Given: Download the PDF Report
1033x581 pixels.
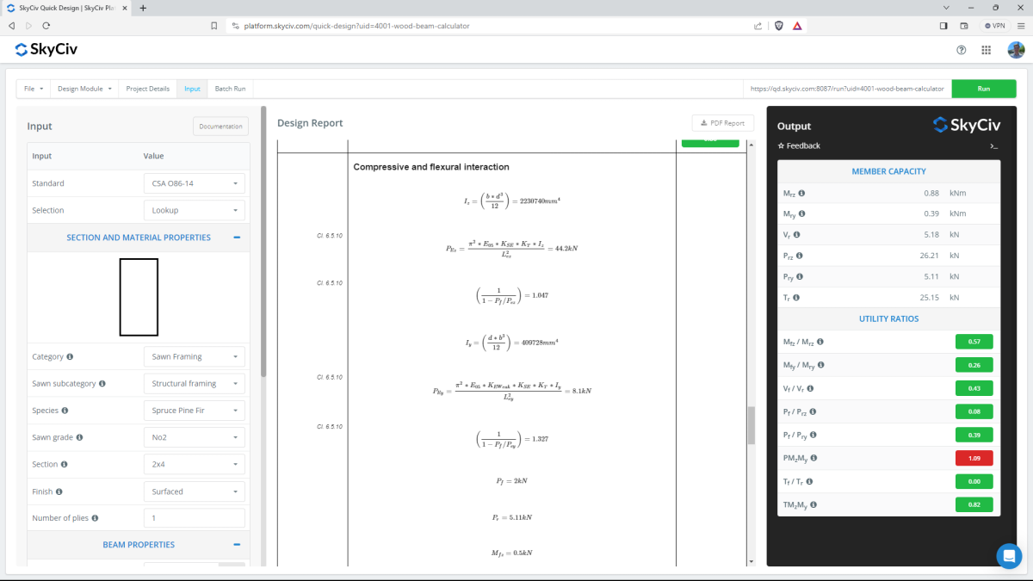Looking at the screenshot, I should pyautogui.click(x=722, y=122).
